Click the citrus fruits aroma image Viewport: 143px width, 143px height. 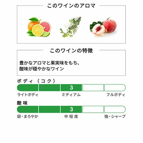[x=39, y=27]
